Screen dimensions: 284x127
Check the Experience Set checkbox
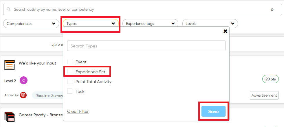tap(70, 71)
